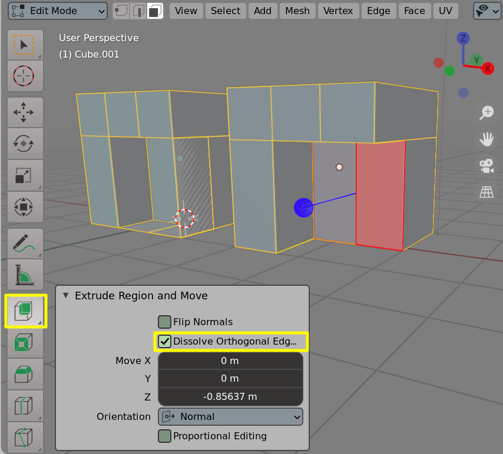Click the zoom magnifier icon in the viewport
This screenshot has width=503, height=454.
(x=486, y=112)
